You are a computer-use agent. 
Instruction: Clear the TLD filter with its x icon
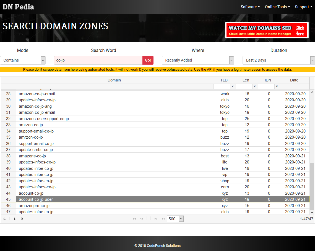coord(232,86)
